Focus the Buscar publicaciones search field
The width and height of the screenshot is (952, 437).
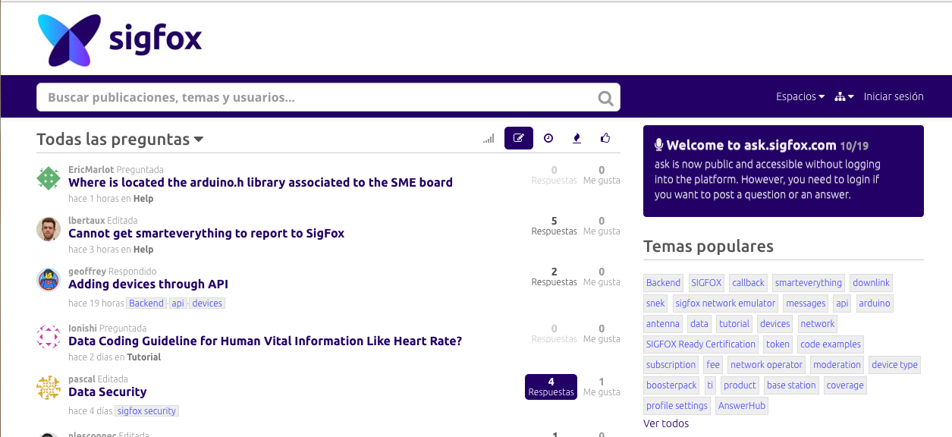click(328, 97)
